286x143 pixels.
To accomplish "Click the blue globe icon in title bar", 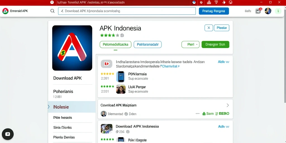I will pyautogui.click(x=194, y=2).
